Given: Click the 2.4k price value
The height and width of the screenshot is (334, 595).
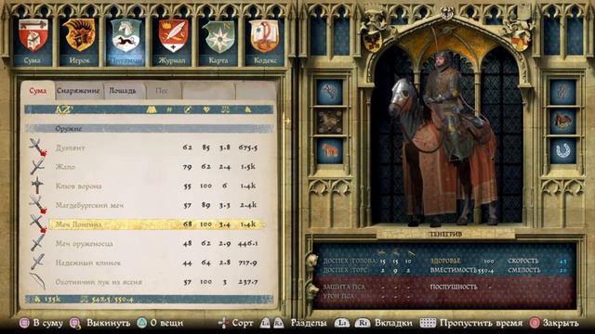Looking at the screenshot, I should [x=248, y=205].
